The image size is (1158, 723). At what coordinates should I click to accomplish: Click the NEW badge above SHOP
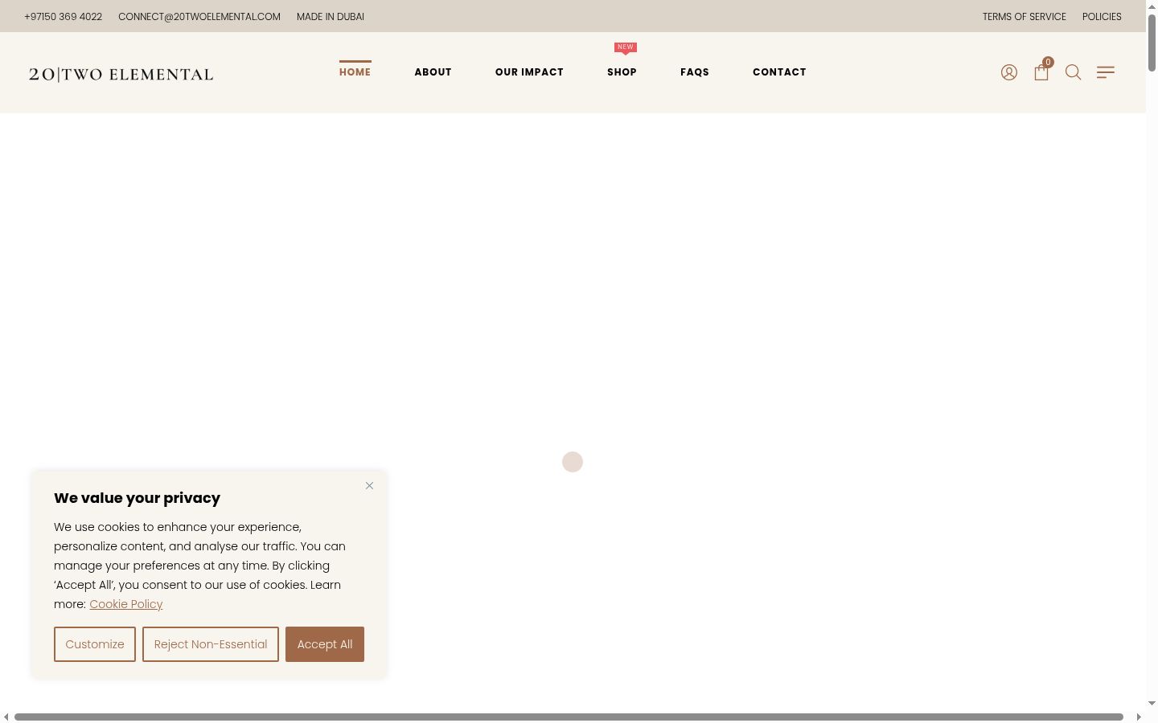(626, 47)
